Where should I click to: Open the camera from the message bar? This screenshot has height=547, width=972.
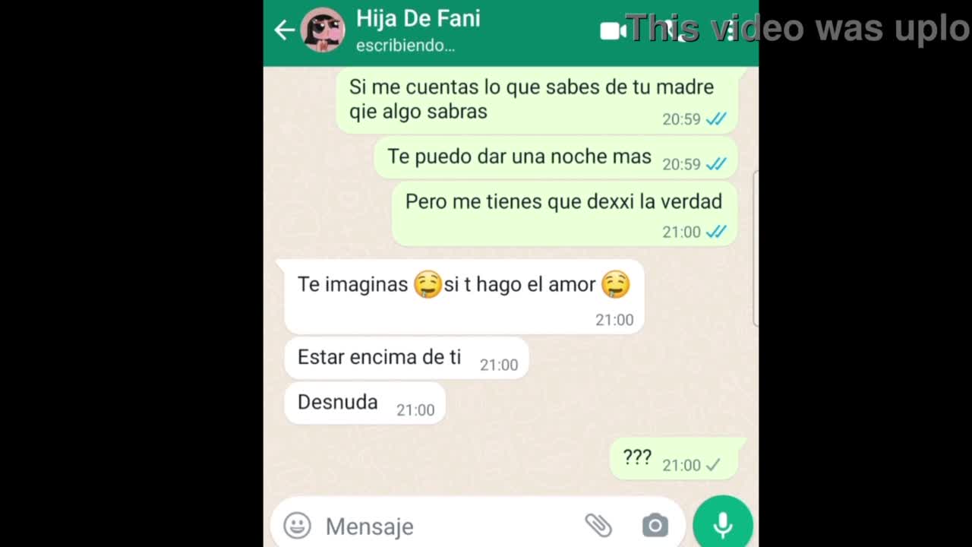click(655, 525)
